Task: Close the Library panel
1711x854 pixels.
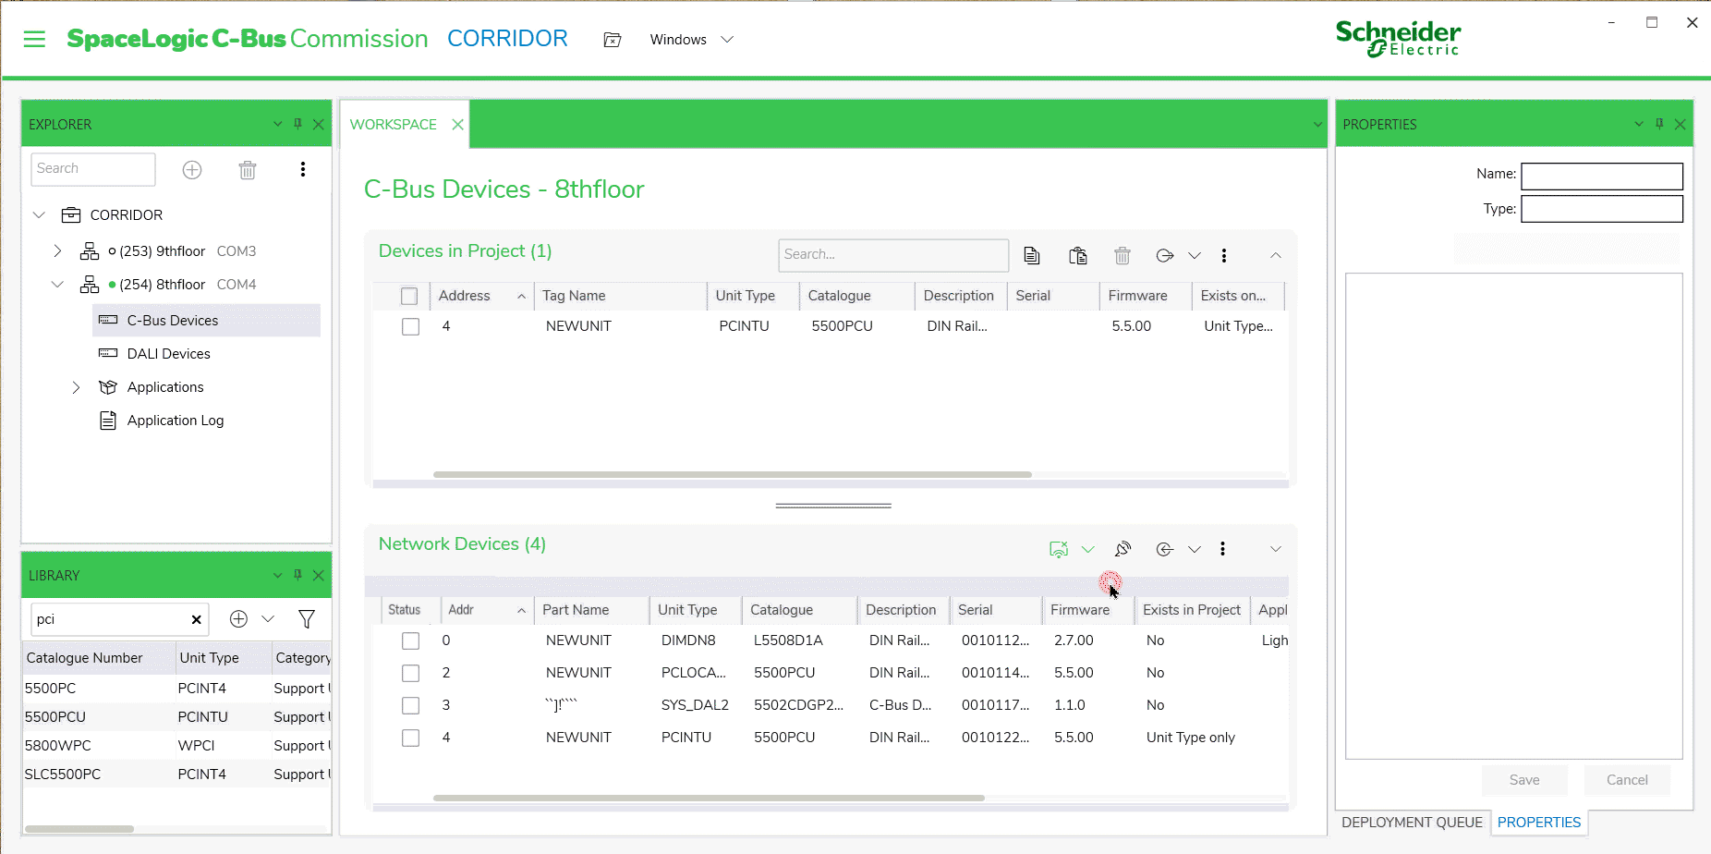Action: pos(319,575)
